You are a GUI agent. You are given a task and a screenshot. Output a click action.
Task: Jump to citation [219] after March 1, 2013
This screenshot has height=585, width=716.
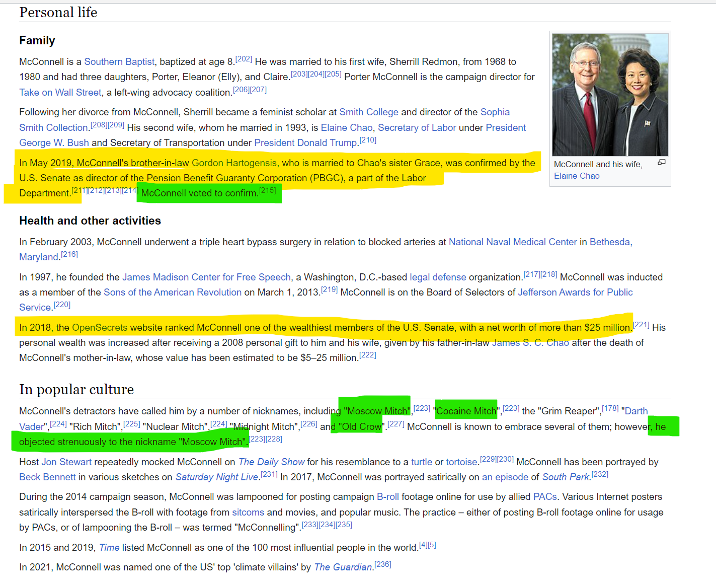[x=330, y=289]
